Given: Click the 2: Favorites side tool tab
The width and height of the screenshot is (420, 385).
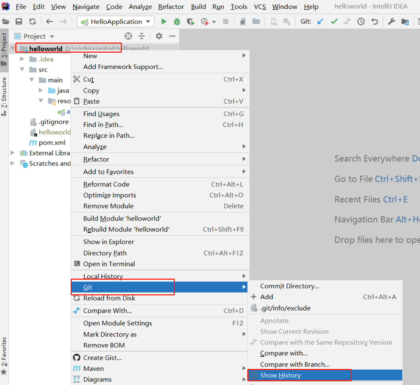Looking at the screenshot, I should point(4,356).
